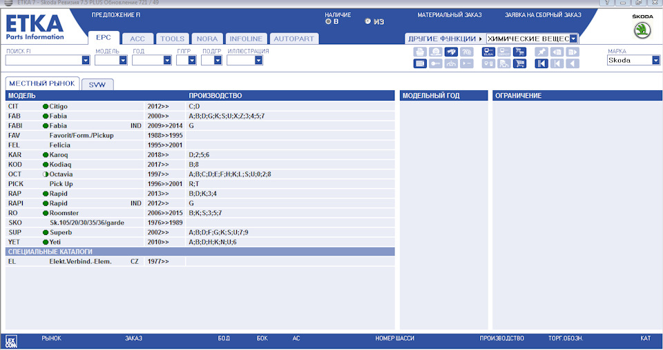663x350 pixels.
Task: Click РЫНОК in the status bar
Action: click(52, 338)
